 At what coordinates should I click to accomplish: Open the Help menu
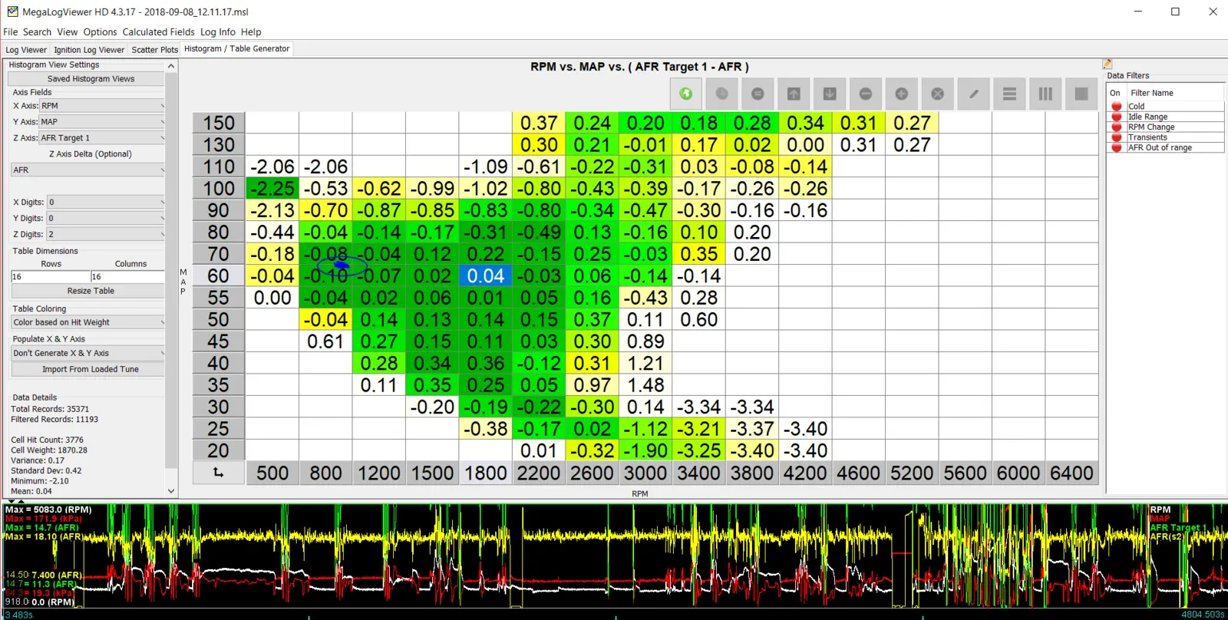point(251,32)
